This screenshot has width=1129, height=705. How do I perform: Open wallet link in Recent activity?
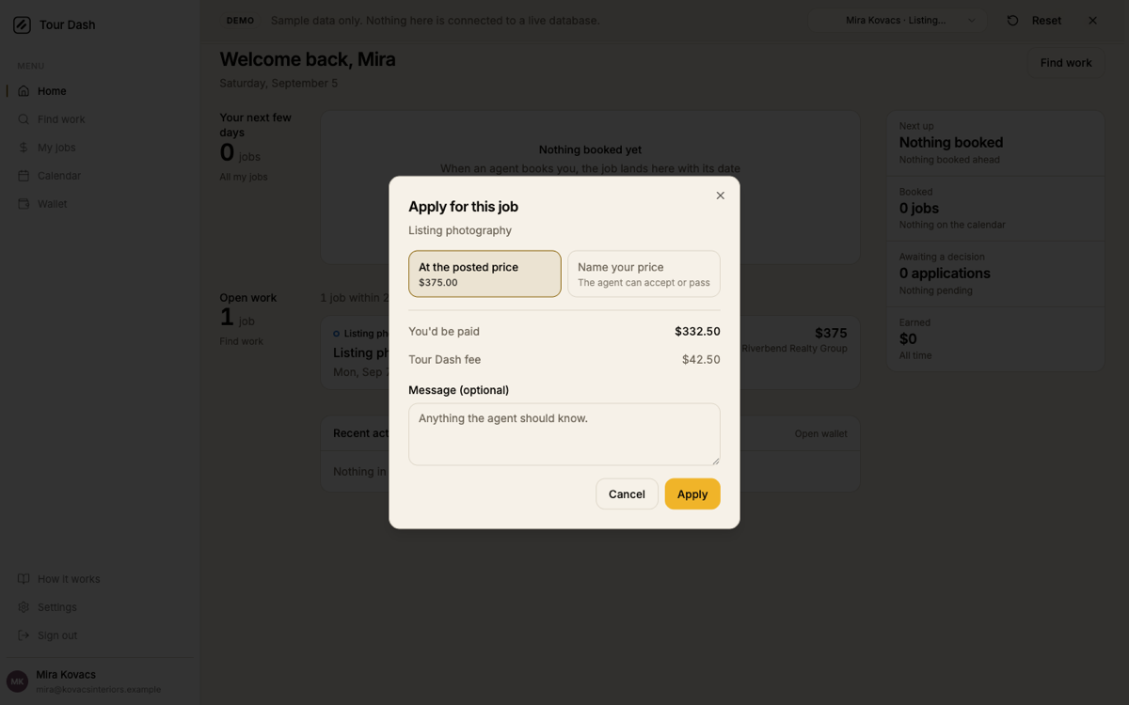[x=820, y=433]
